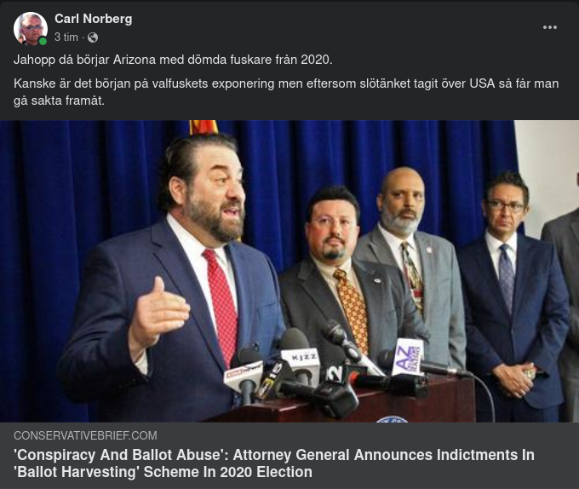Open Carl Norberg's profile name link

tap(94, 19)
